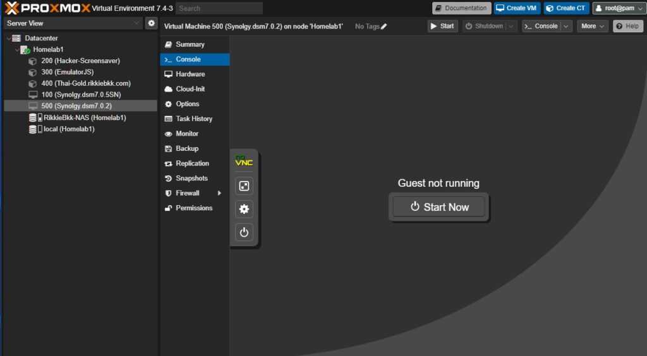Viewport: 647px width, 356px height.
Task: Click the Proxmox logo
Action: pos(47,8)
